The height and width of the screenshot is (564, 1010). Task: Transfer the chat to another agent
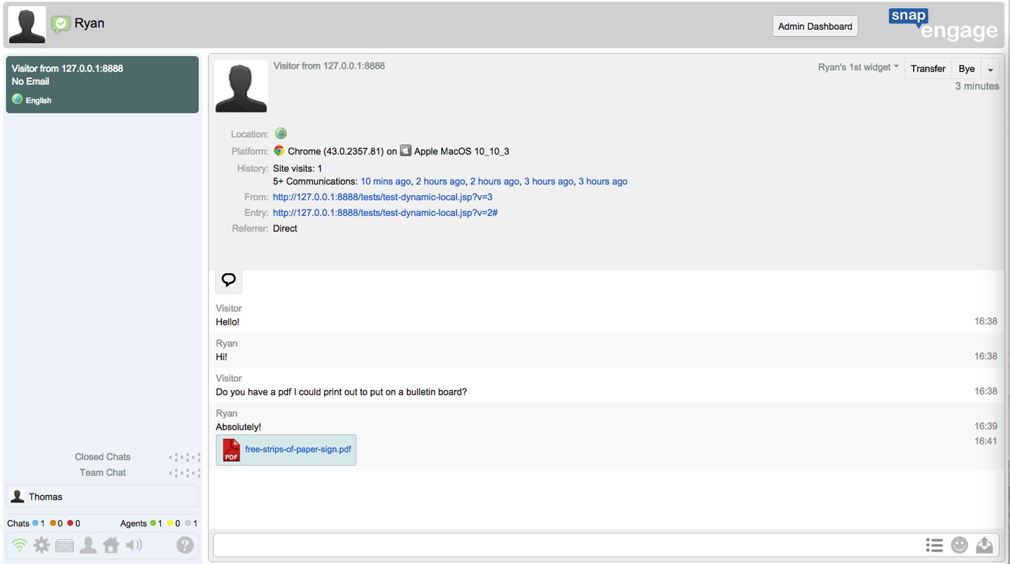(928, 69)
